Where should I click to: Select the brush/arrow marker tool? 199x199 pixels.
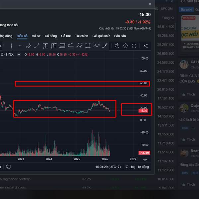(x=105, y=46)
